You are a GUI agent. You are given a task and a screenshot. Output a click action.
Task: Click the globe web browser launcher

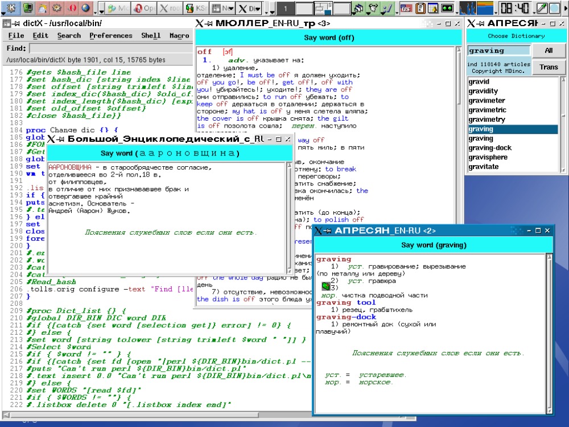point(86,7)
